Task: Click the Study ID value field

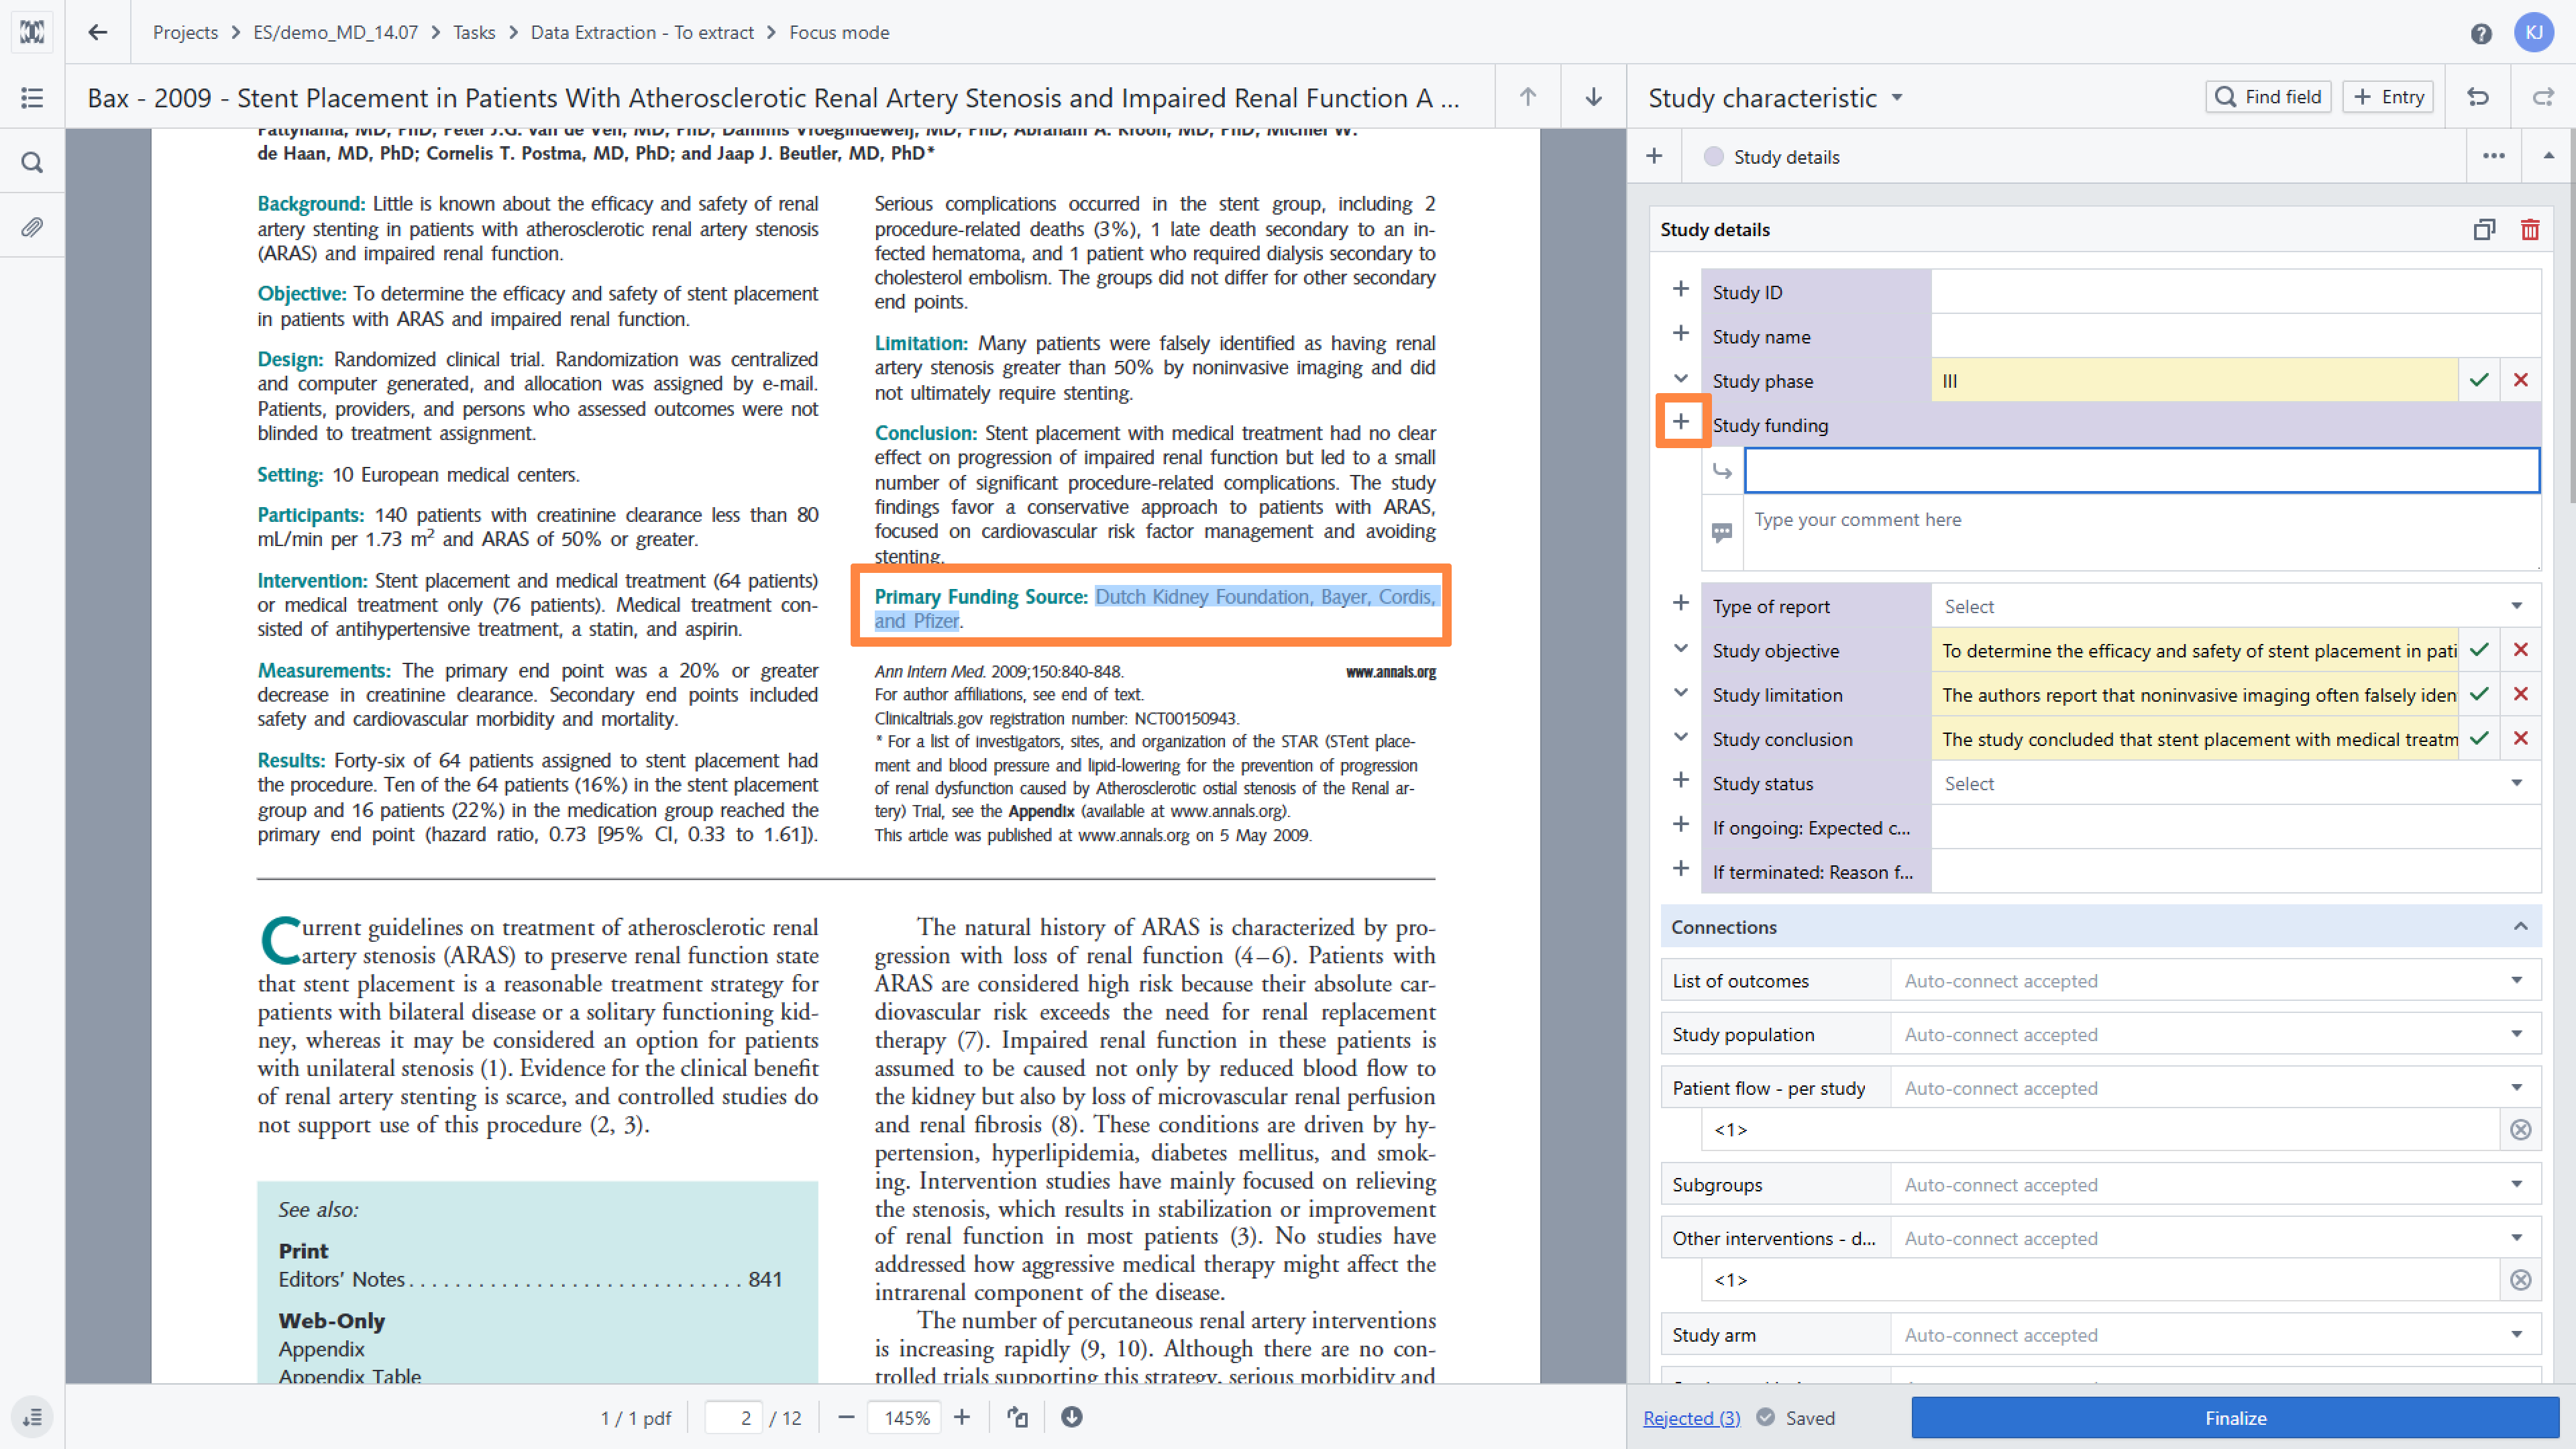Action: (2235, 292)
